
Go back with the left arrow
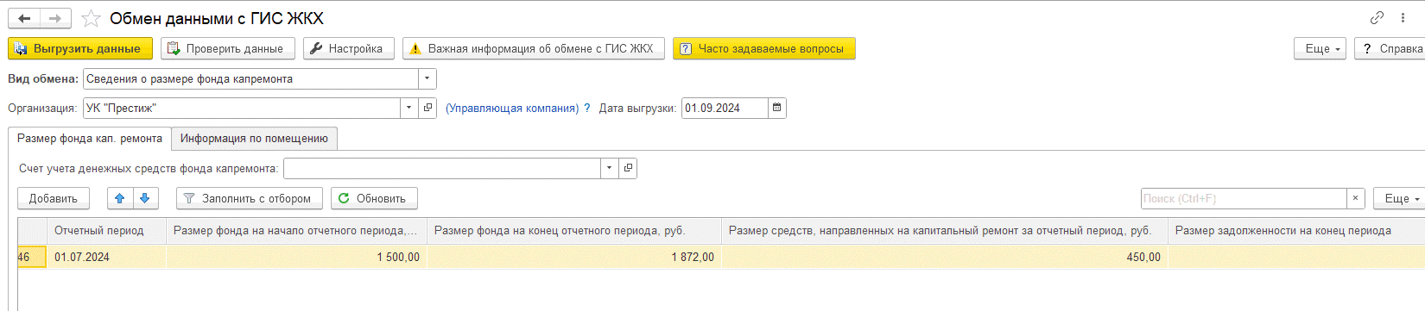point(24,18)
